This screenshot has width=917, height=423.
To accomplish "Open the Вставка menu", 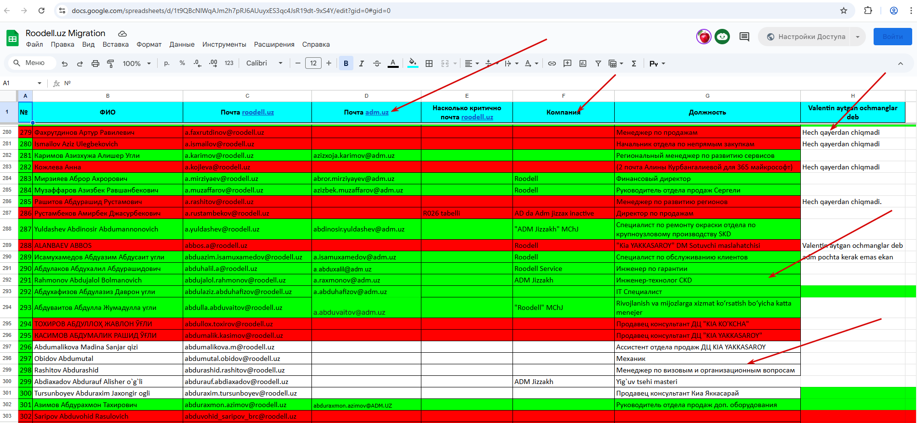I will pos(116,44).
